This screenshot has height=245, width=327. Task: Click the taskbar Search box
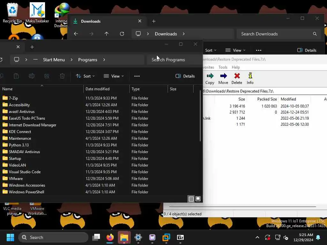coord(53,237)
